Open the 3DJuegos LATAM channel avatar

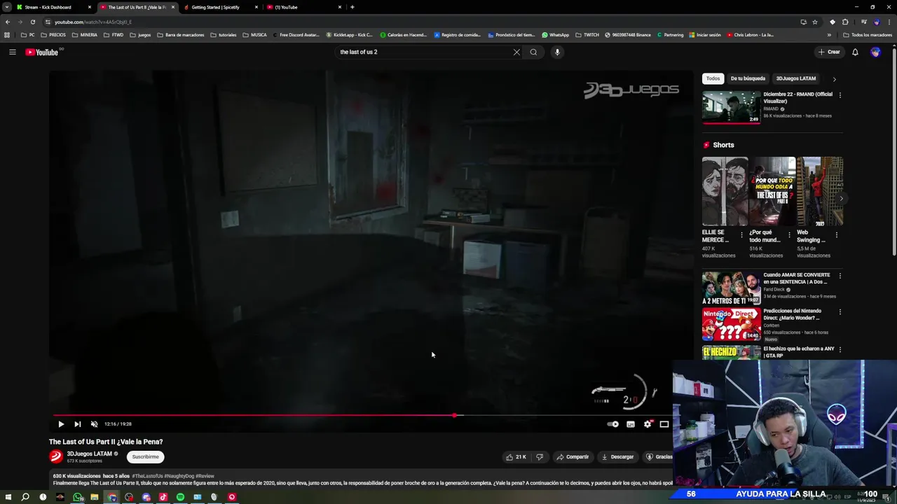56,457
